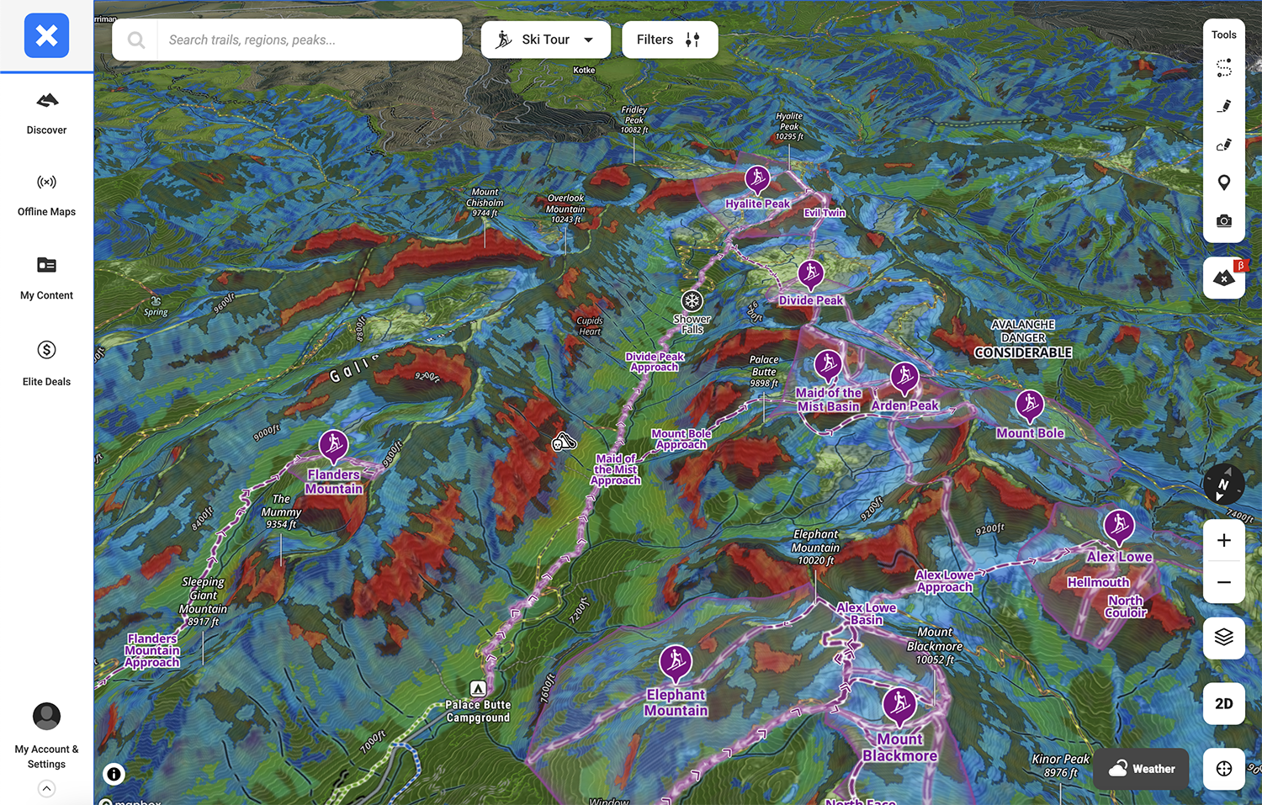Open the Filters options
The image size is (1262, 805).
coord(669,40)
